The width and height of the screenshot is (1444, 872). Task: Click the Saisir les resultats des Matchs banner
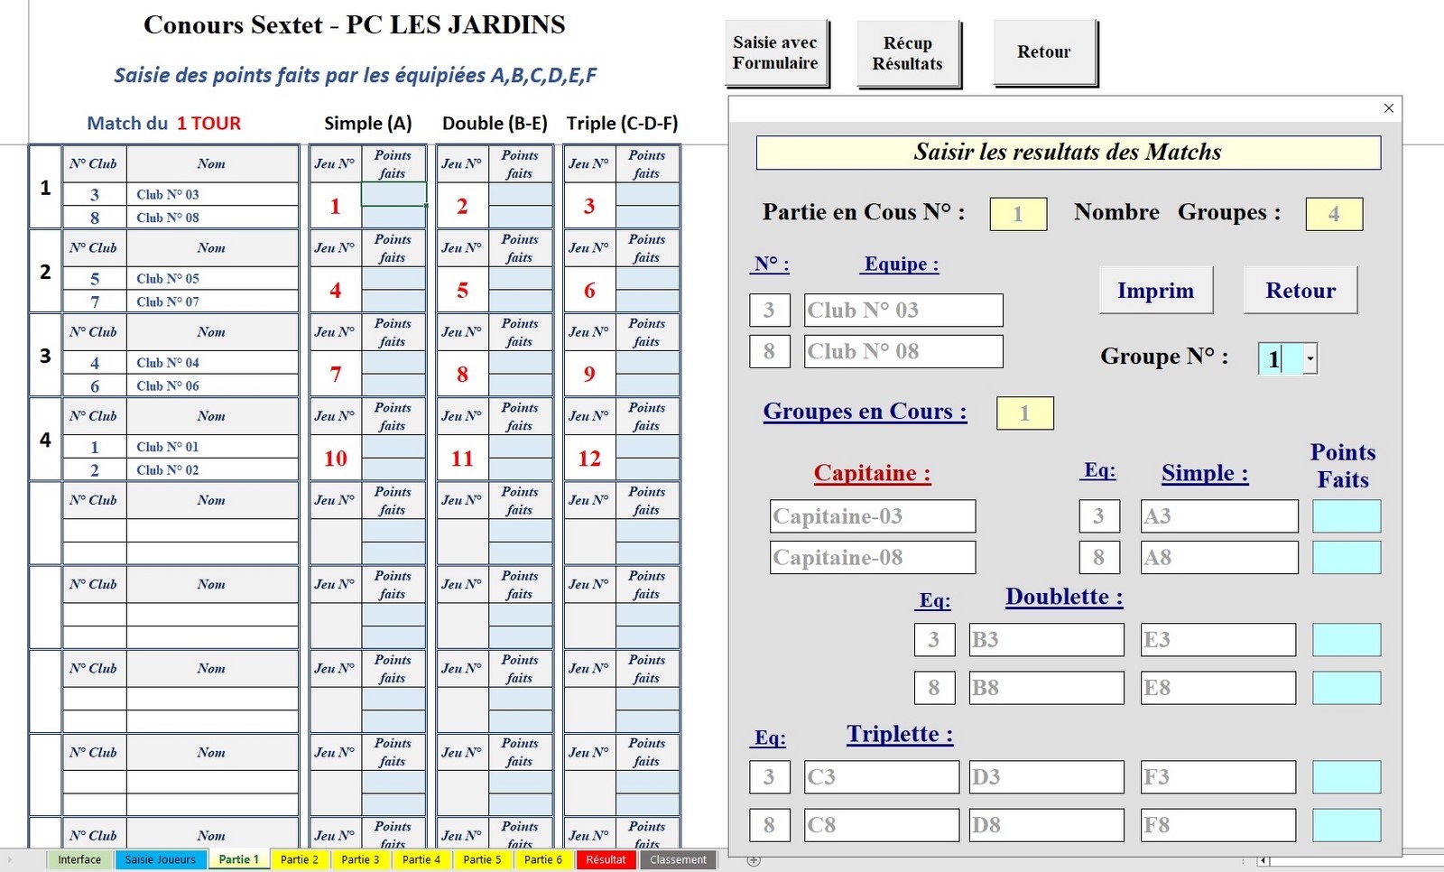point(1069,152)
